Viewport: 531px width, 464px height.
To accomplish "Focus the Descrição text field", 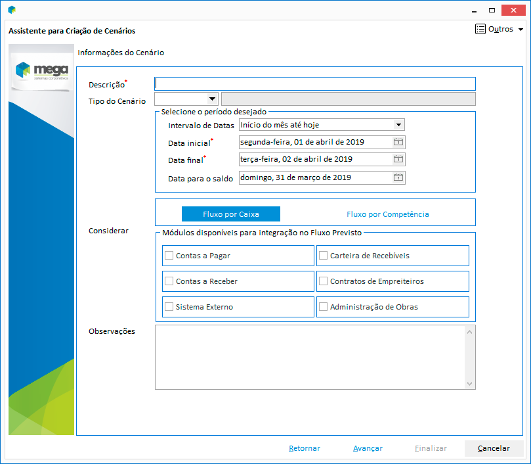I will [315, 83].
